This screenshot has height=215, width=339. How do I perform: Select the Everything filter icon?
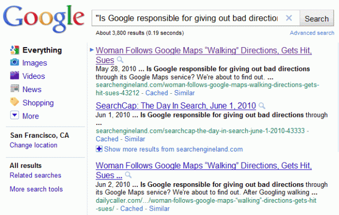(x=14, y=50)
